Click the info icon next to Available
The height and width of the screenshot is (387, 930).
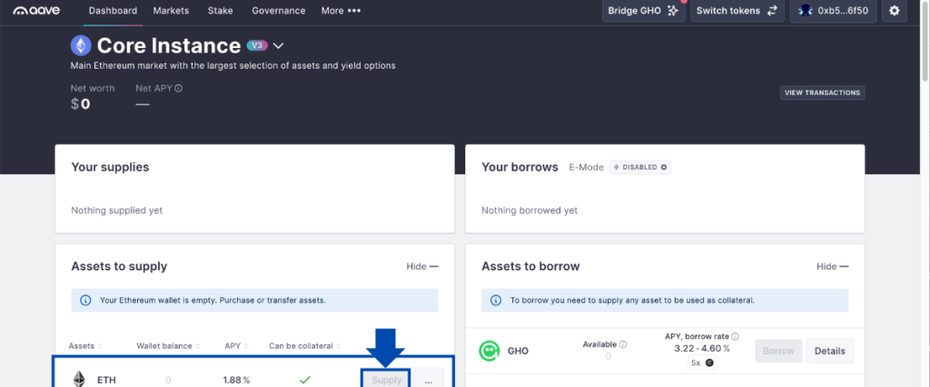(x=623, y=344)
